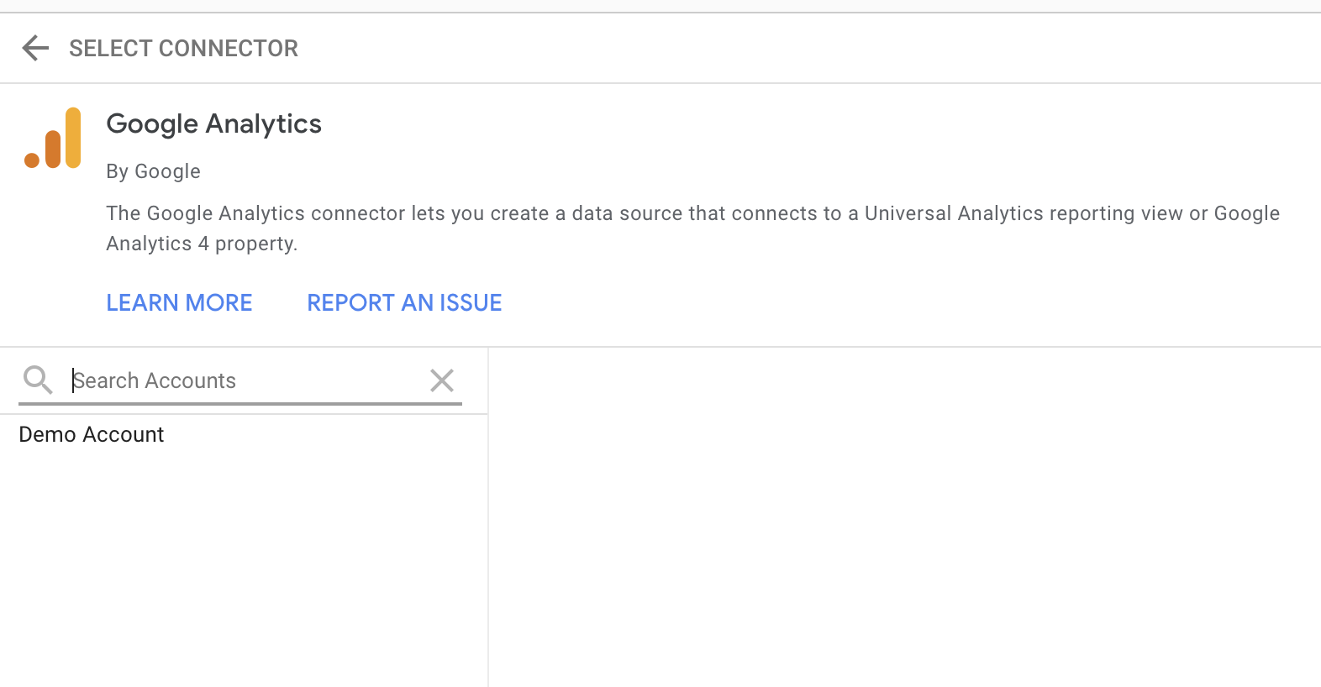The height and width of the screenshot is (687, 1321).
Task: Click the connector description paragraph
Action: (x=692, y=228)
